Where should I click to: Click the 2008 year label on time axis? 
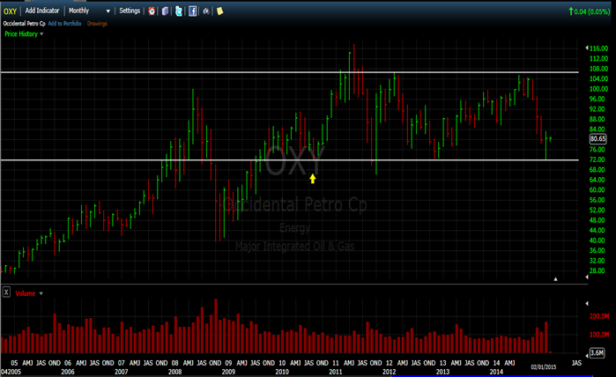tap(174, 372)
